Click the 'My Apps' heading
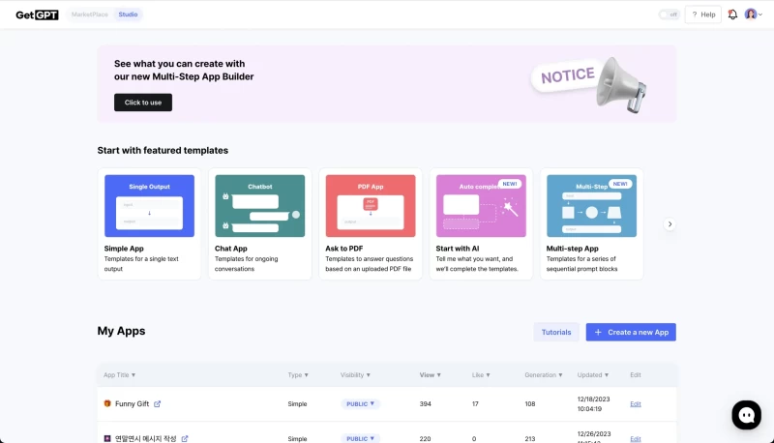This screenshot has width=774, height=443. tap(122, 331)
